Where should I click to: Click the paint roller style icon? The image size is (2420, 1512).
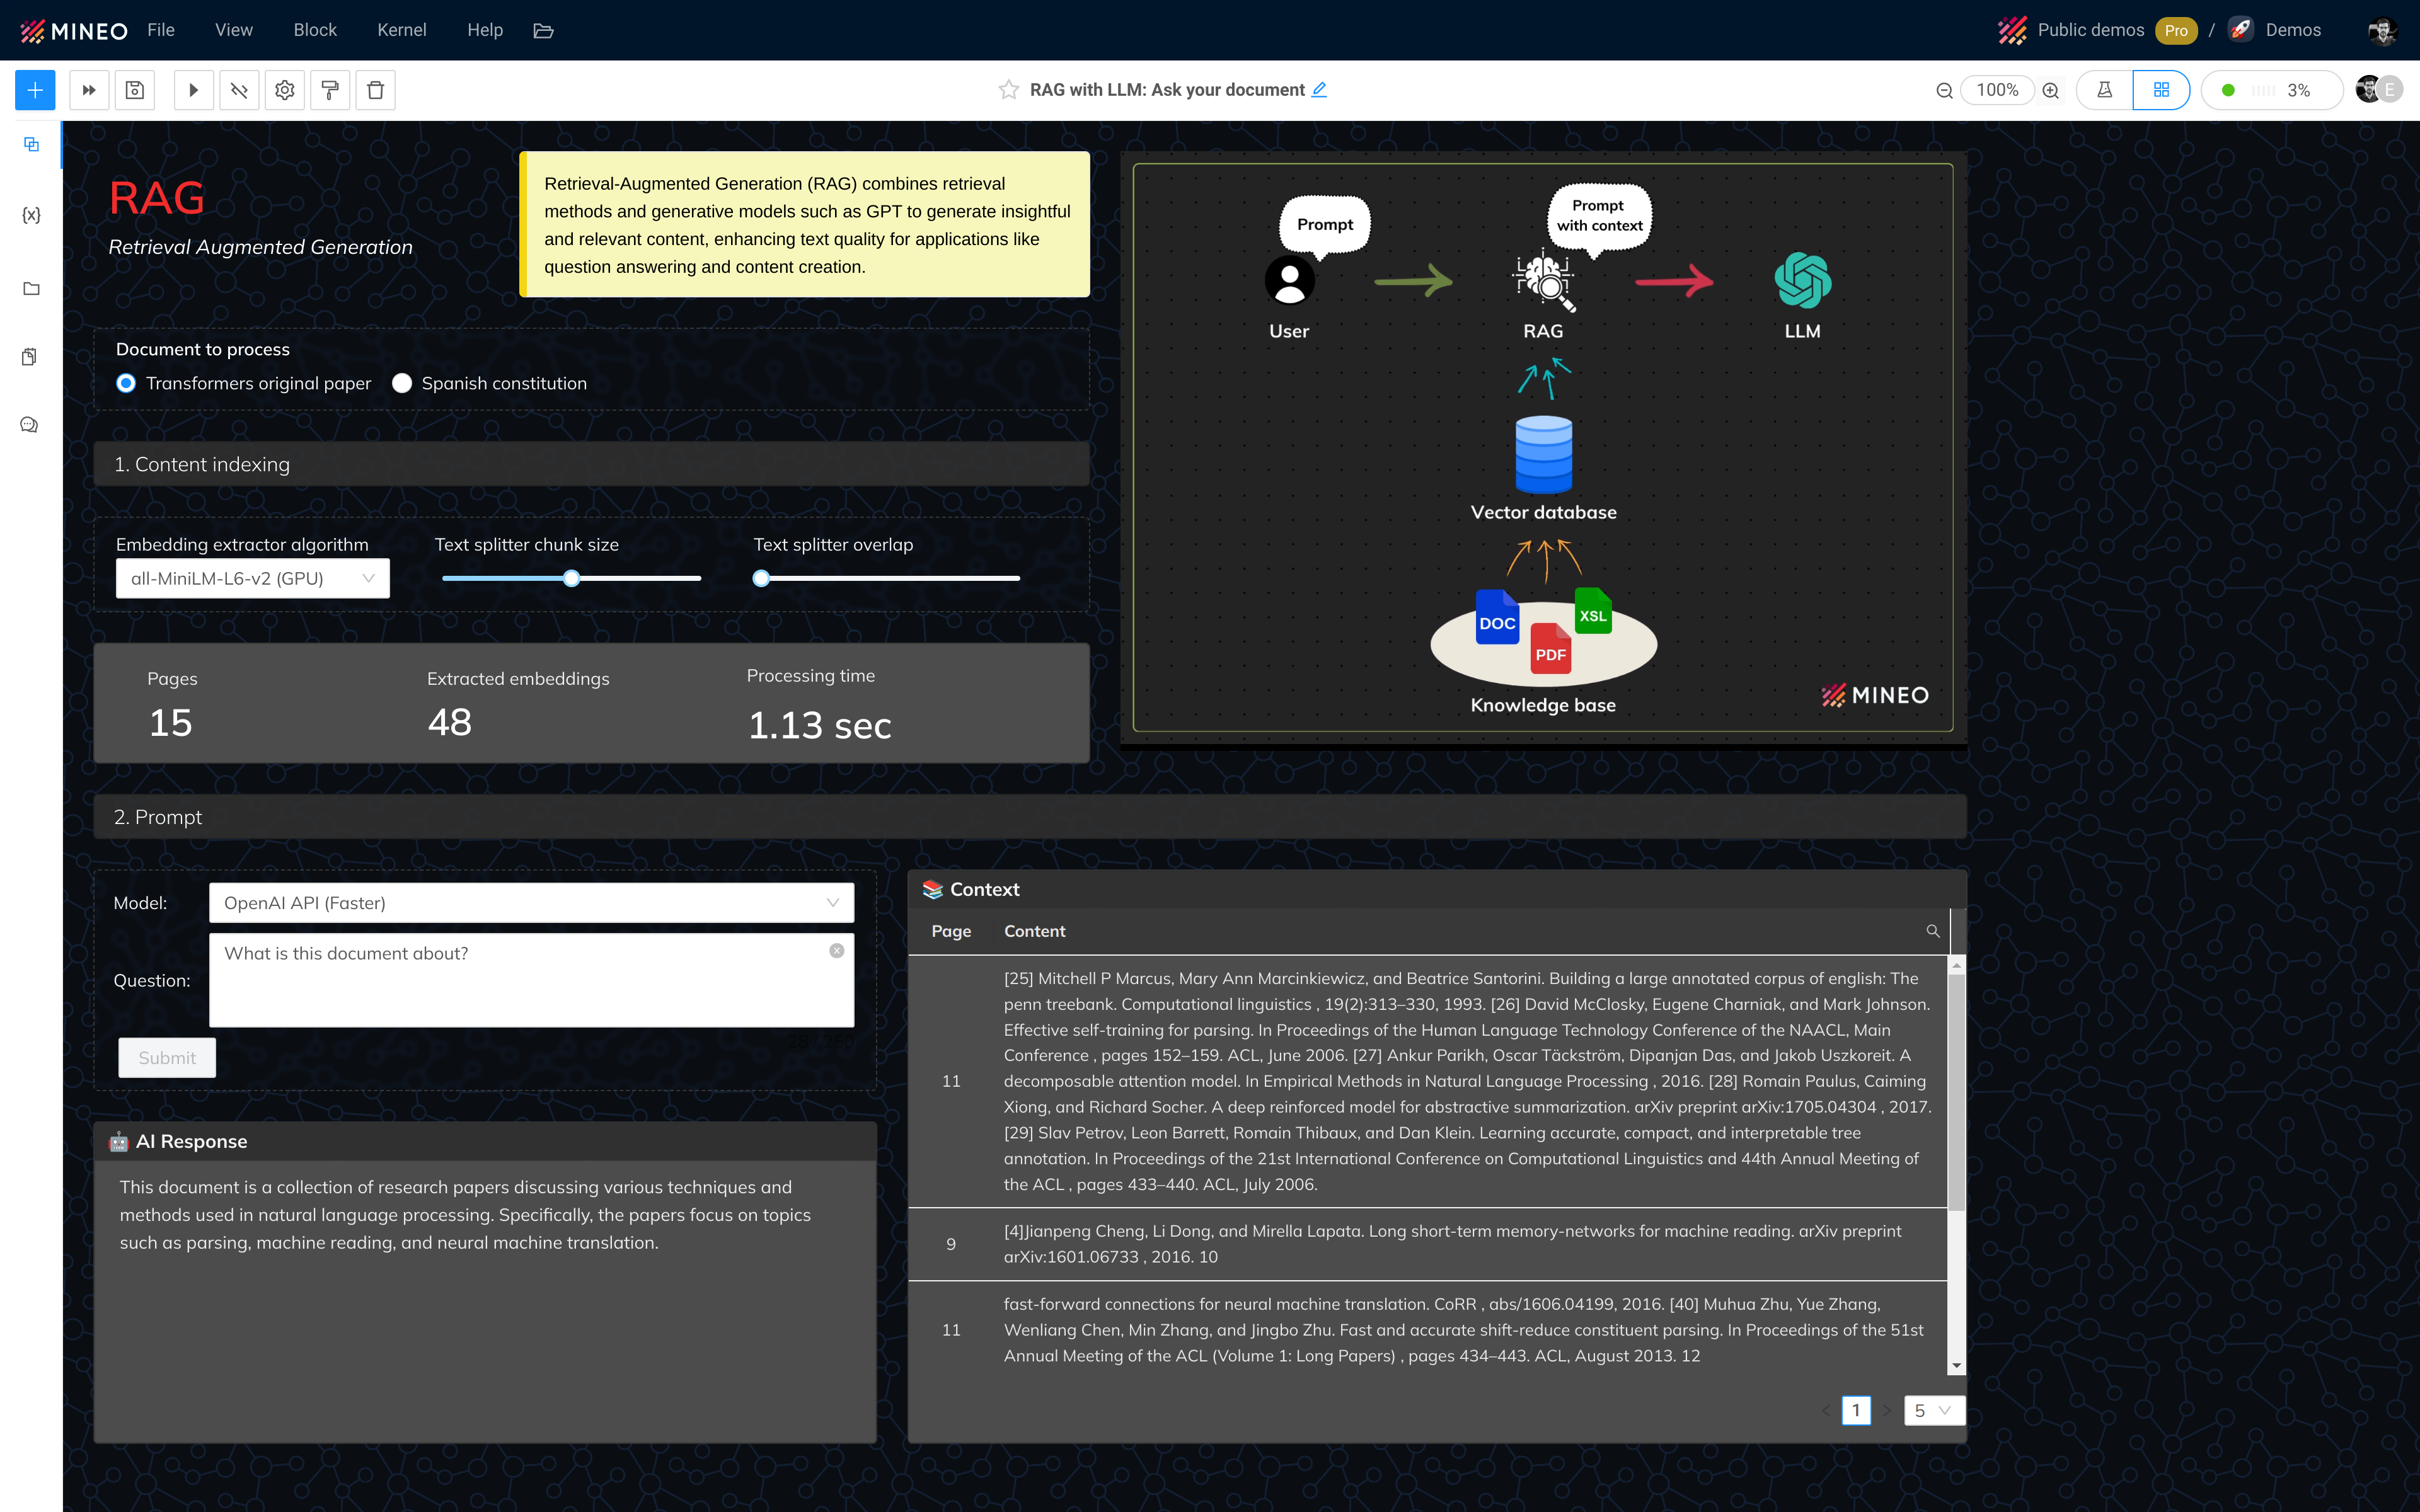pos(330,90)
